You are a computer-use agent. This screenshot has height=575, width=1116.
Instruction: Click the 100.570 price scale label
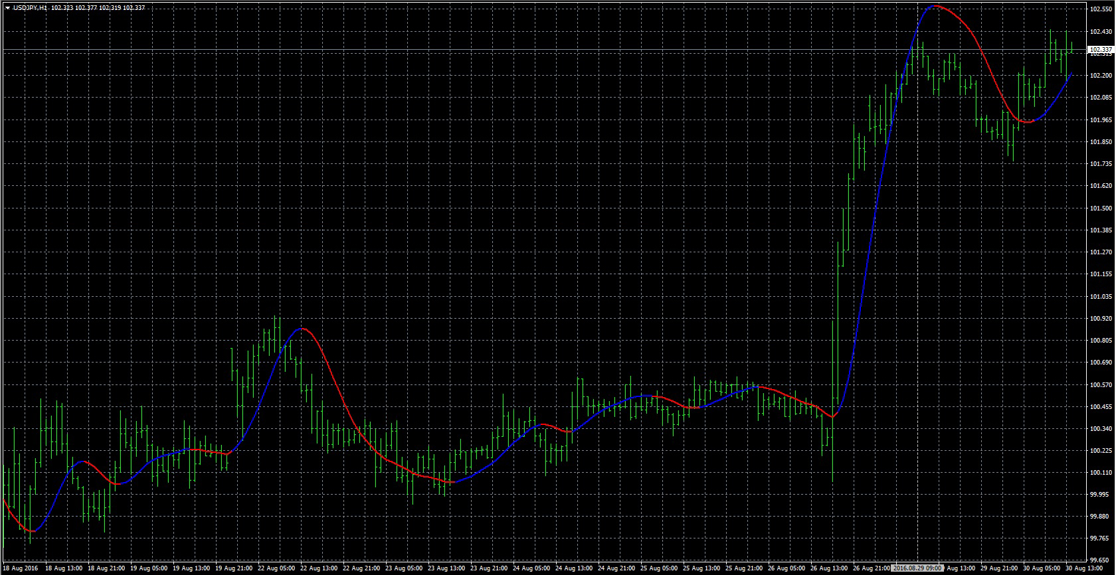[1101, 385]
